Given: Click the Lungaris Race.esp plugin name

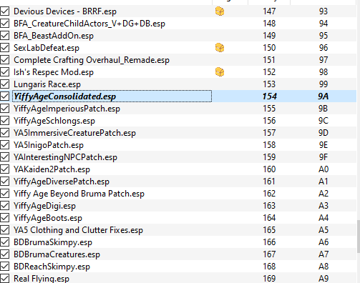Looking at the screenshot, I should 47,84.
